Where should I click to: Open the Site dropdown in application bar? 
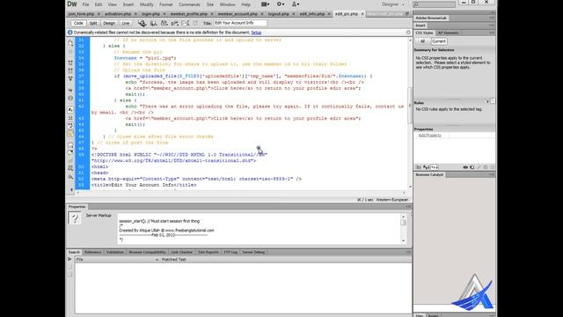[x=296, y=4]
